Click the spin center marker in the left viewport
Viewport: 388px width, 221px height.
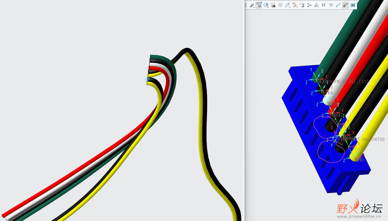click(x=148, y=79)
